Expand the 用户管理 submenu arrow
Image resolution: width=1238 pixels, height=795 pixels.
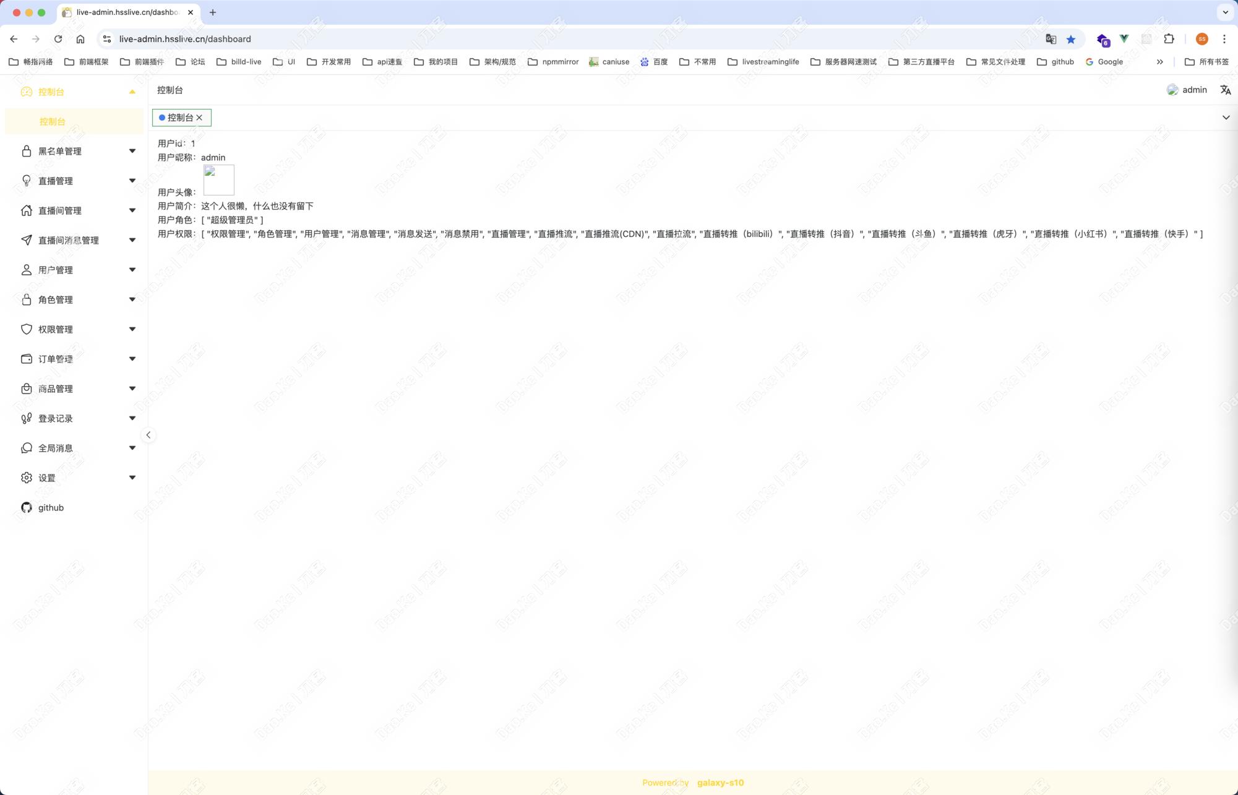pyautogui.click(x=132, y=270)
